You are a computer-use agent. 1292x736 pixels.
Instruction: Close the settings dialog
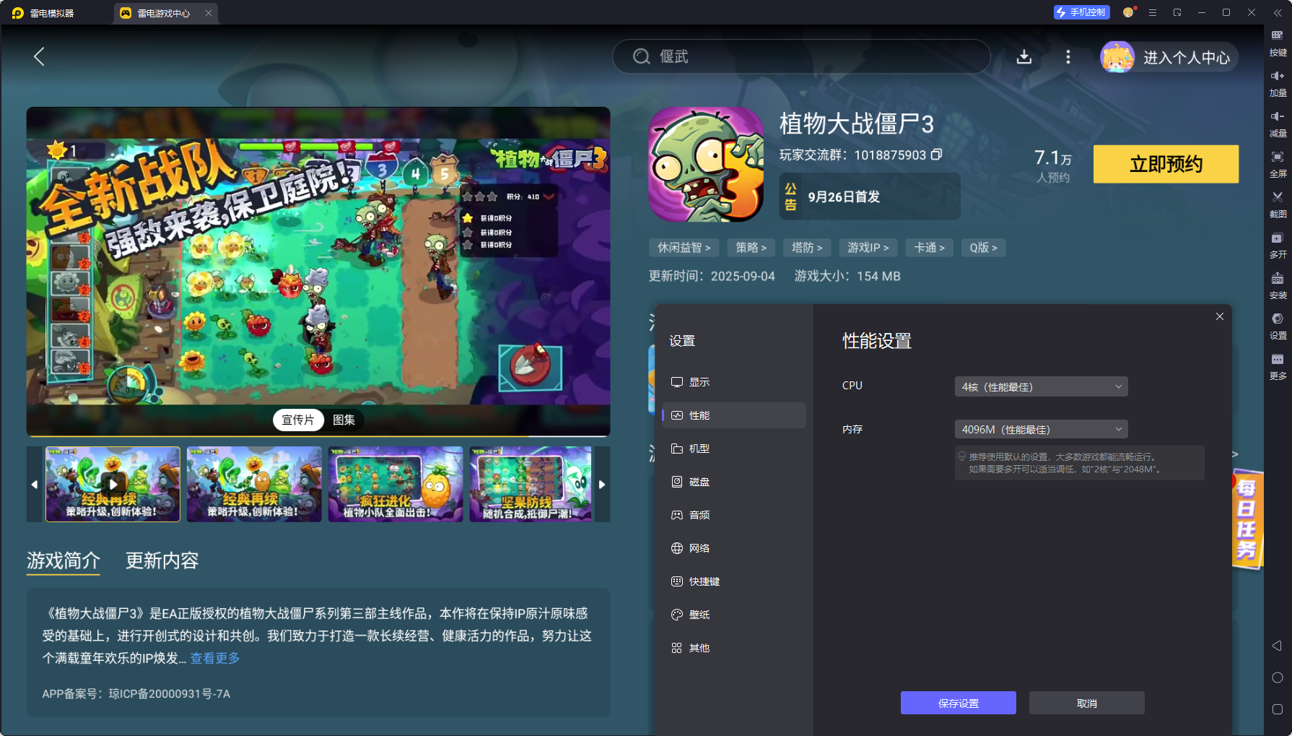[1219, 316]
